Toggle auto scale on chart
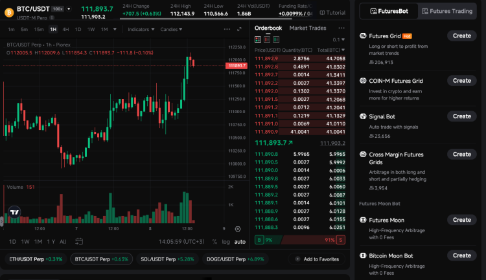This screenshot has width=486, height=280. coord(240,242)
